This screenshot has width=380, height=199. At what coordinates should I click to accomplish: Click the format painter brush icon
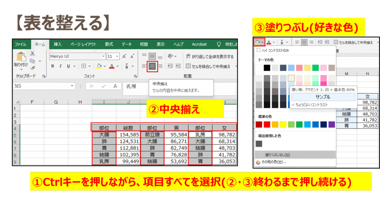click(32, 68)
